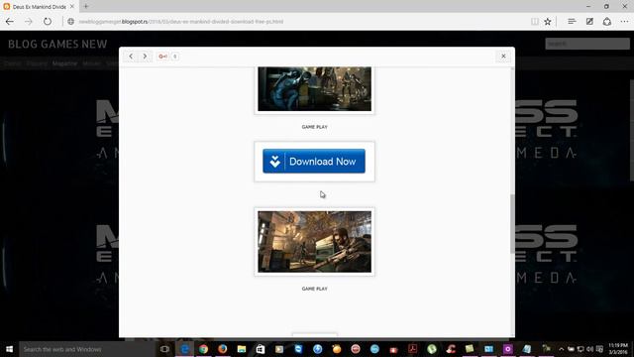
Task: Open File Explorer from taskbar
Action: [x=242, y=349]
